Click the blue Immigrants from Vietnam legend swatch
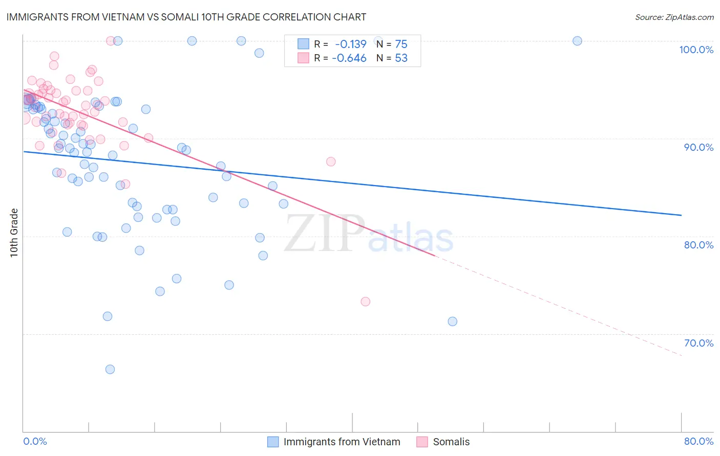Viewport: 720px width, 456px height. pyautogui.click(x=273, y=442)
